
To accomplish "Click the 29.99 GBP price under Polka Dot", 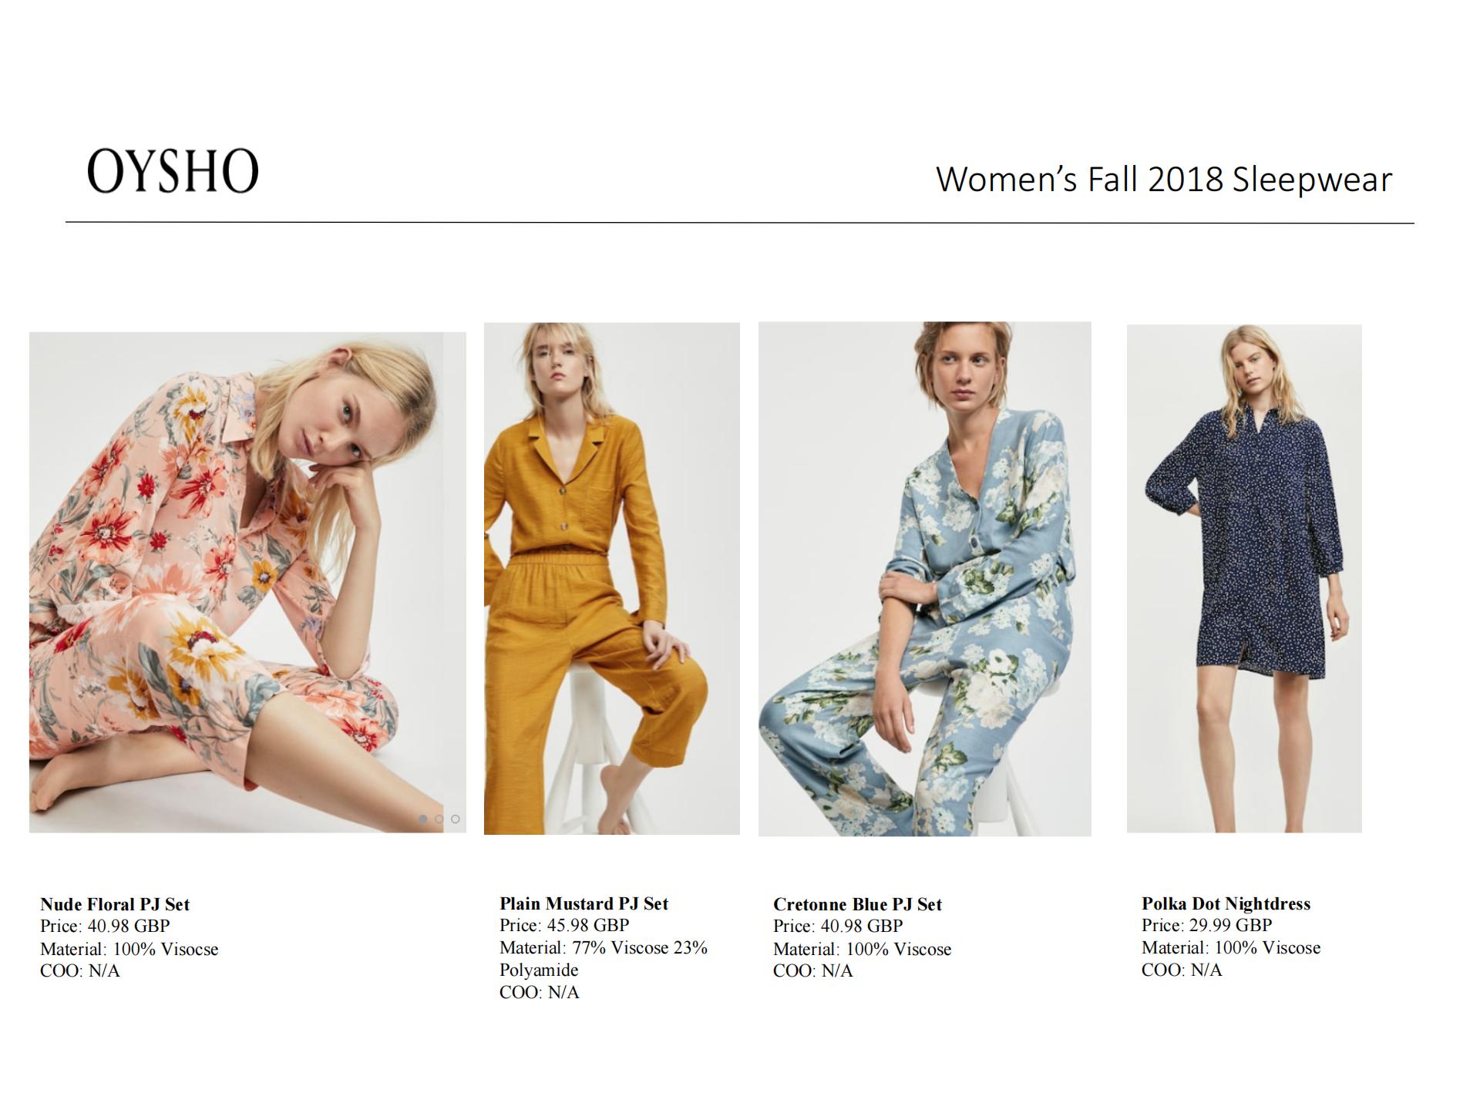I will pos(1230,925).
